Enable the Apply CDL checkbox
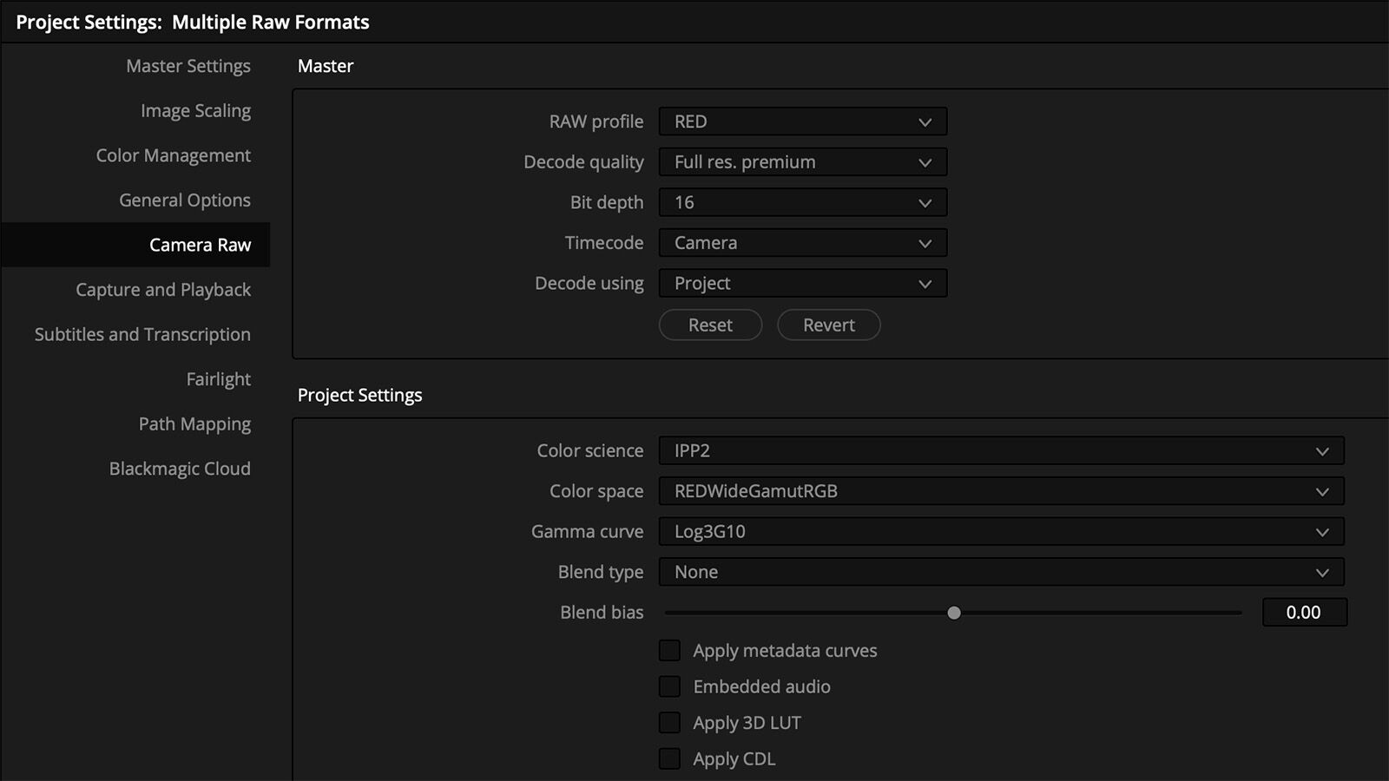This screenshot has height=781, width=1389. click(669, 758)
